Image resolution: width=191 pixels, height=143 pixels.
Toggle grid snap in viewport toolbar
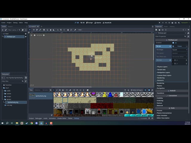tap(61, 30)
